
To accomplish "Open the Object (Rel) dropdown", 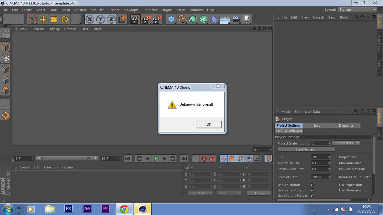I will pyautogui.click(x=200, y=193).
